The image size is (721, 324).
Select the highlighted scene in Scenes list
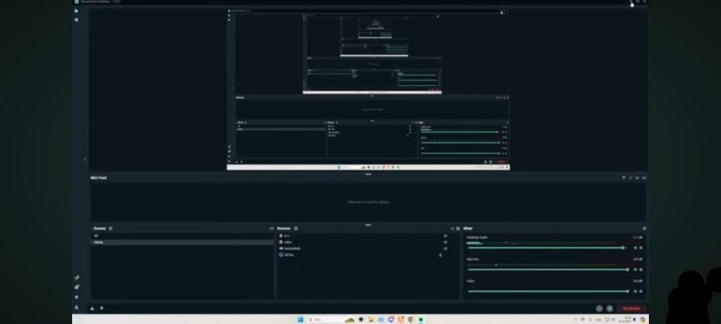(182, 242)
